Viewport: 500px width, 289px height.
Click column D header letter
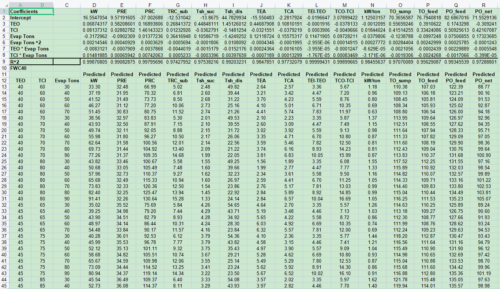tap(94, 5)
